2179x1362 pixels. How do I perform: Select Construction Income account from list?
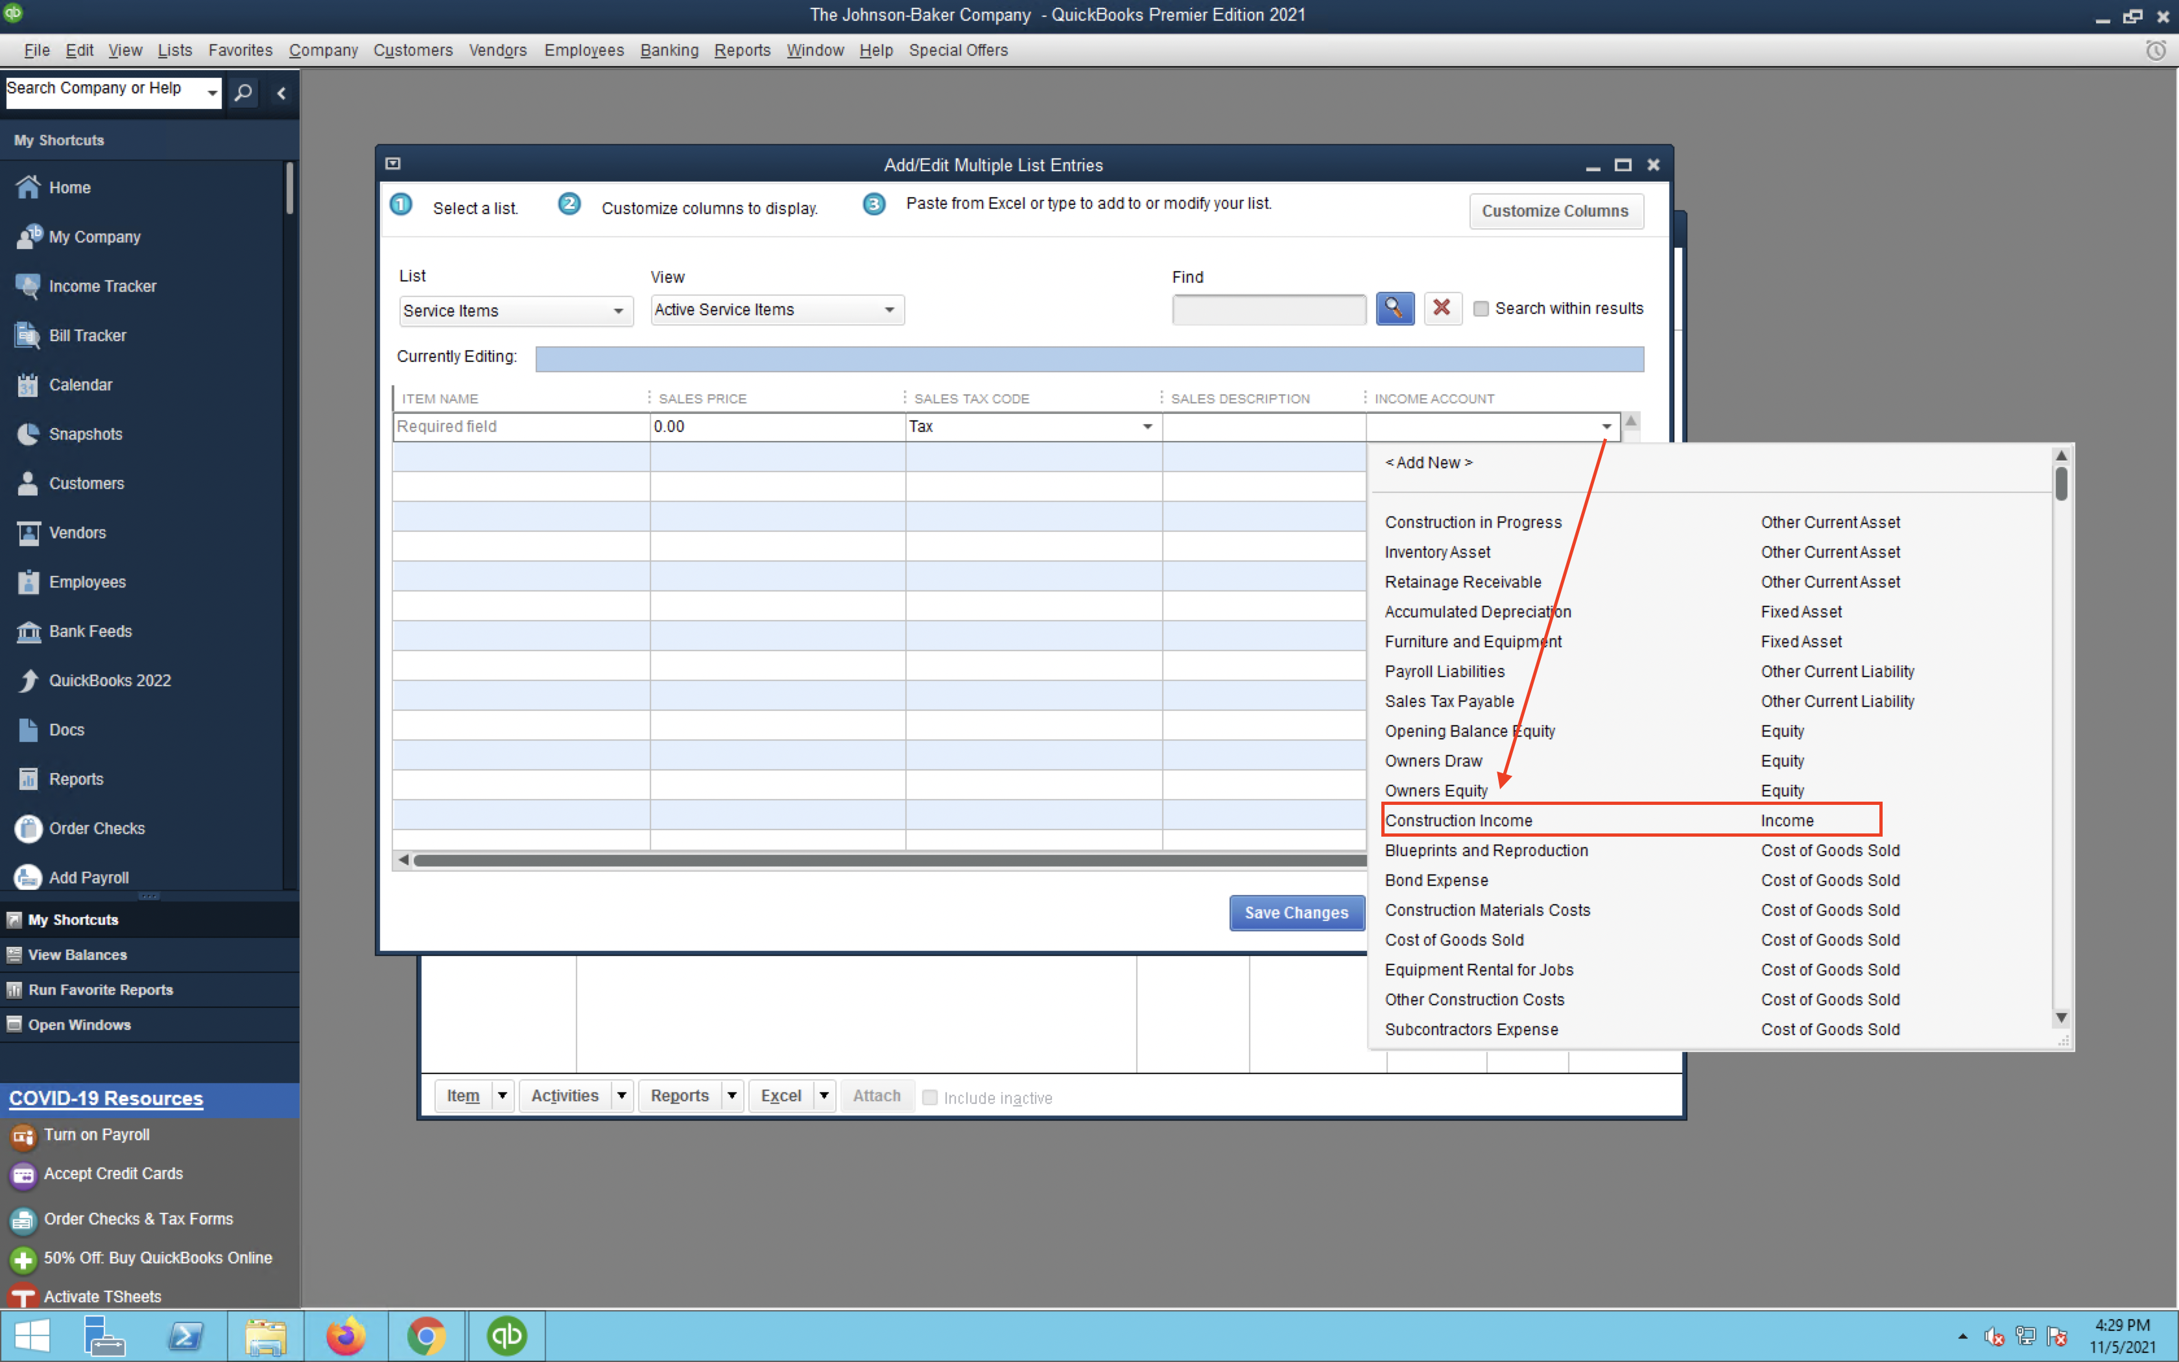[x=1630, y=820]
